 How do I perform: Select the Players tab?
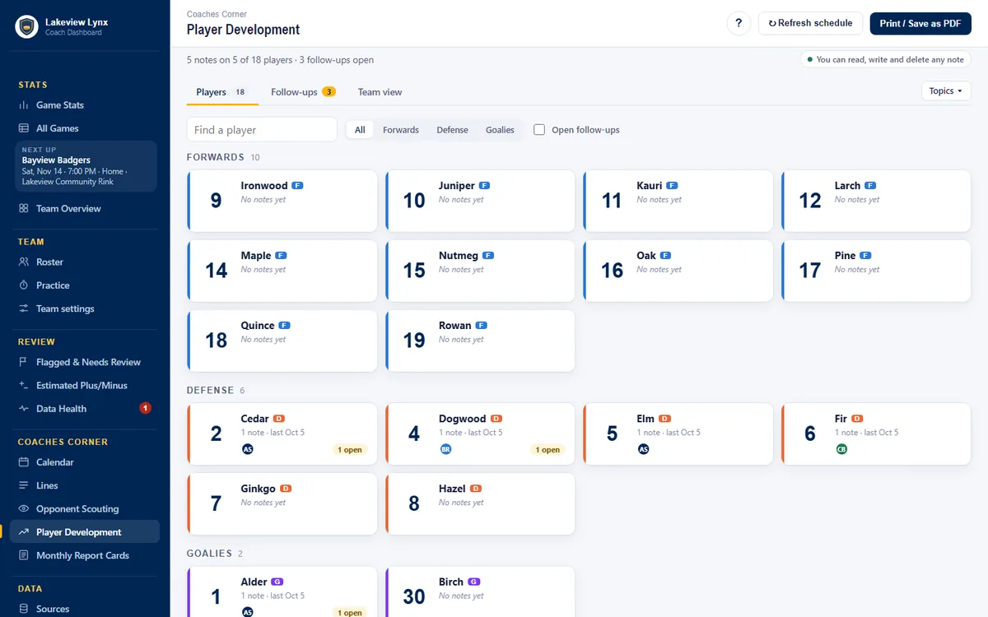point(222,92)
